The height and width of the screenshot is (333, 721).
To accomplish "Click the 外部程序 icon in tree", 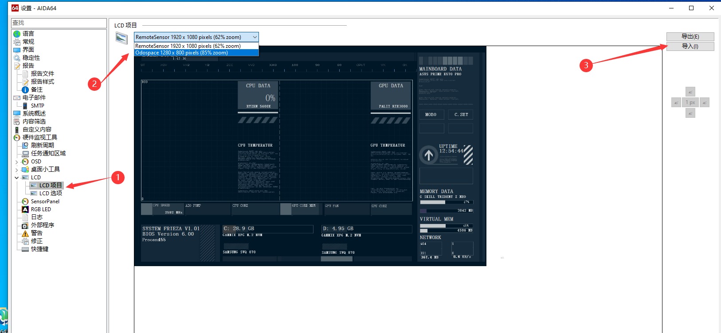I will tap(25, 225).
